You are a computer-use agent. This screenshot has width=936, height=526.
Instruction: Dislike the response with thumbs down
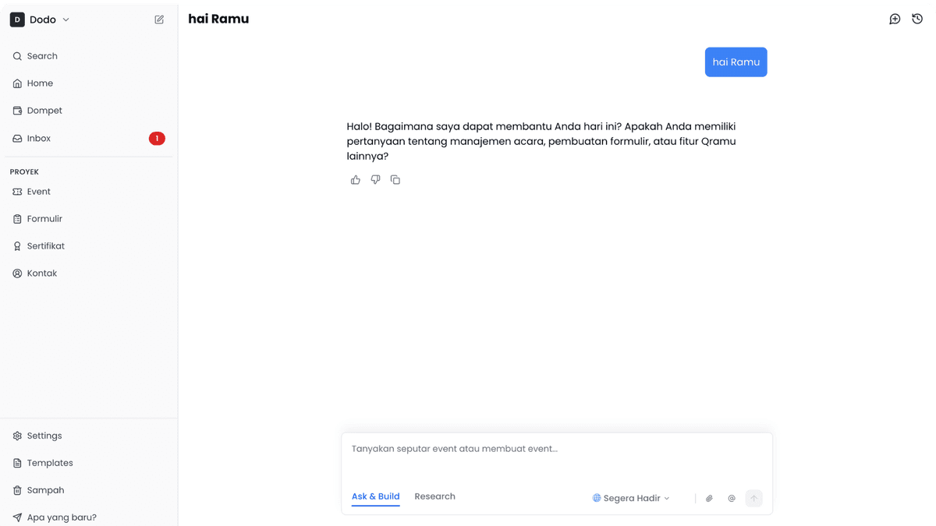click(375, 180)
